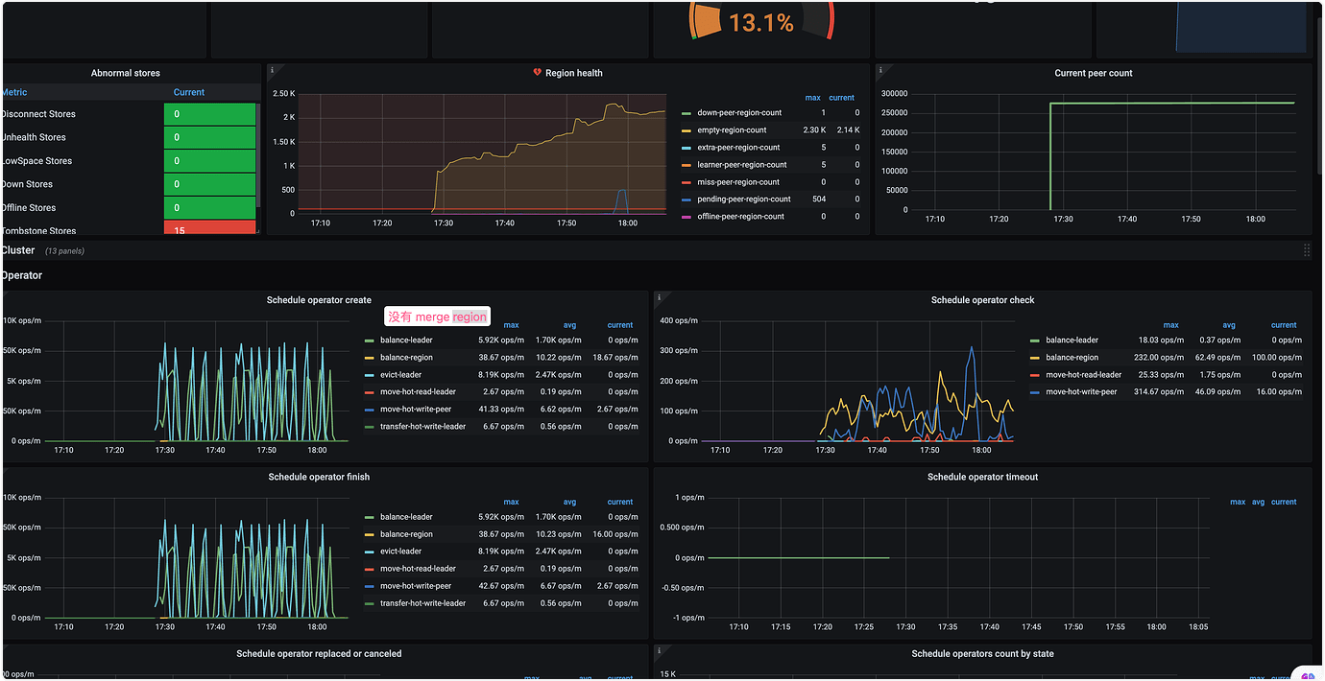Click the Unhealth Stores row label

click(x=34, y=137)
